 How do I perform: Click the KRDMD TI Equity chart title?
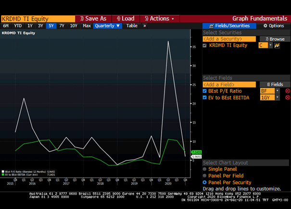(x=18, y=33)
